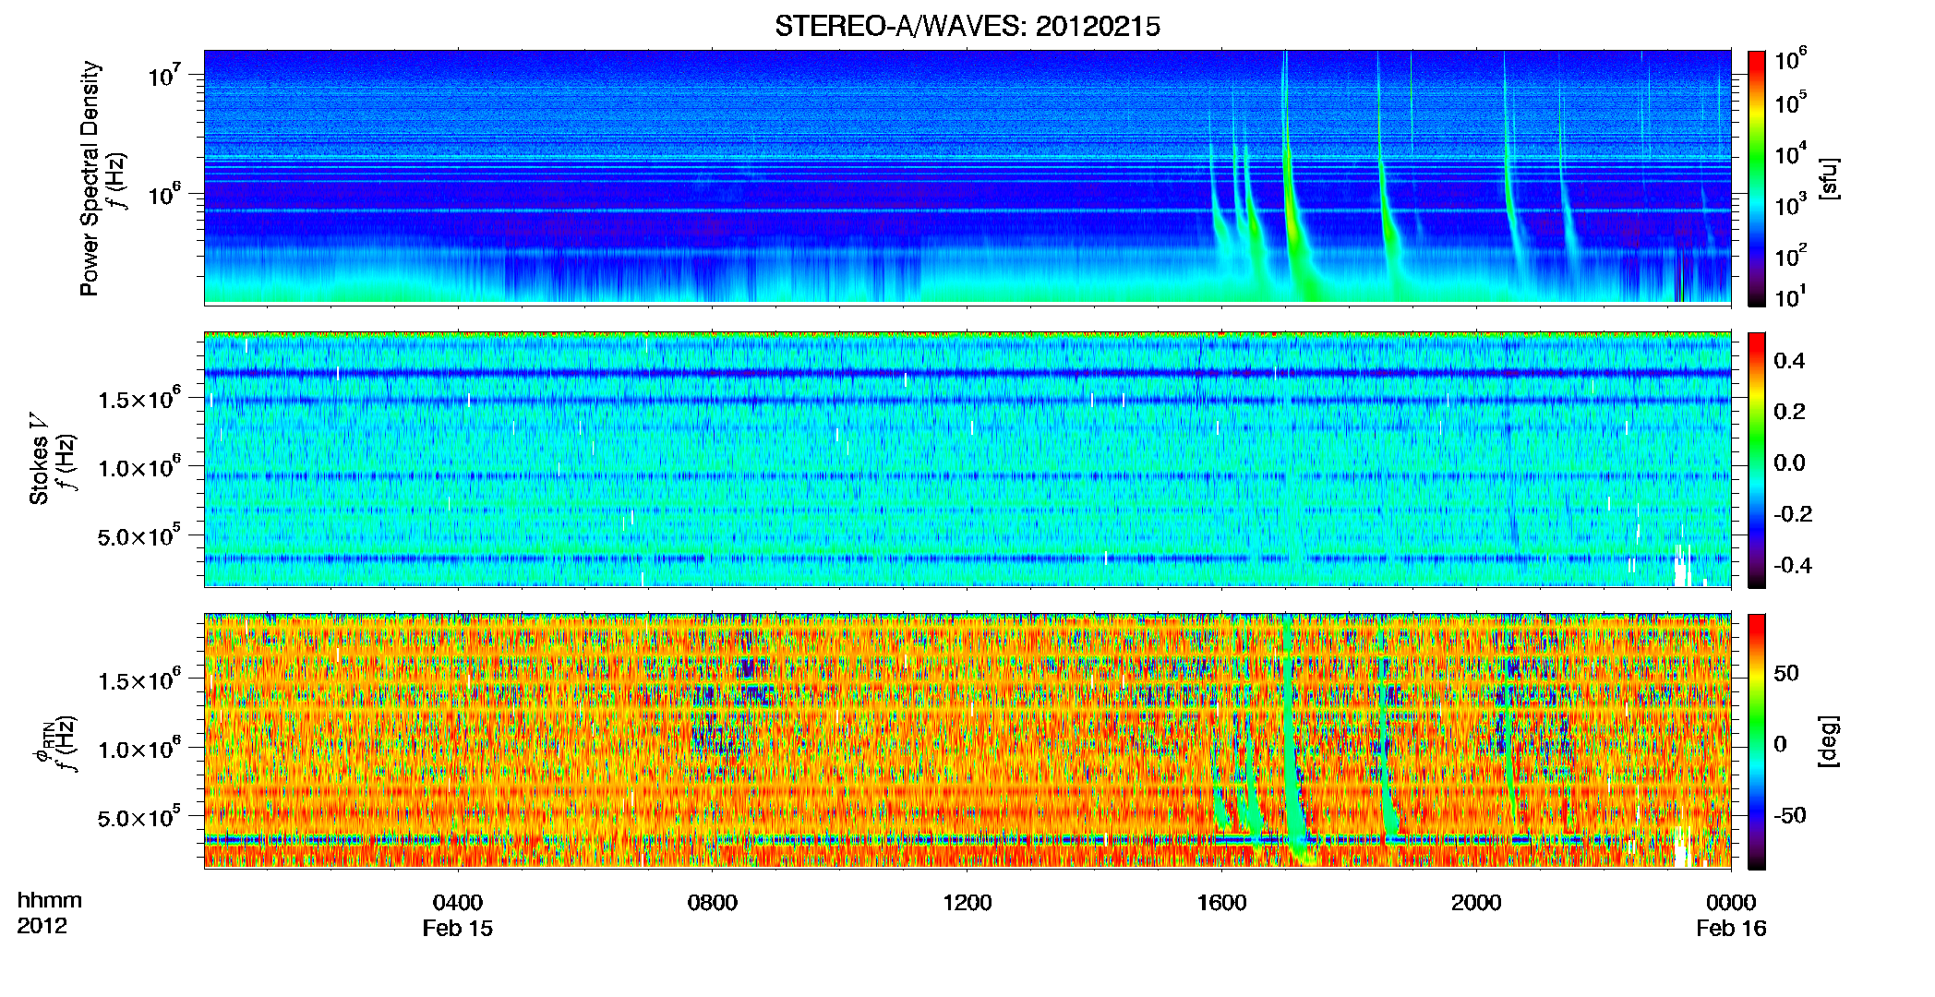Click the Power Spectral Density axis label
The height and width of the screenshot is (997, 1935).
90,178
